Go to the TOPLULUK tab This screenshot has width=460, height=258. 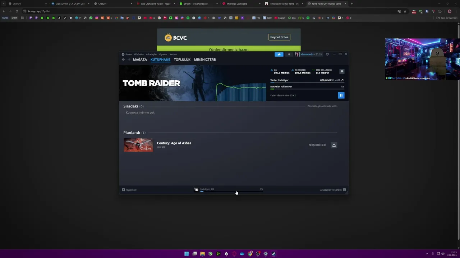click(182, 59)
